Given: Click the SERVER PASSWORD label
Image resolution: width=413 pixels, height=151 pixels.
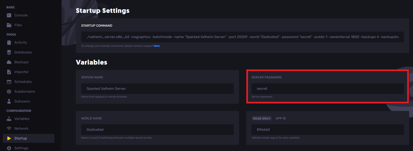Looking at the screenshot, I should click(x=267, y=77).
